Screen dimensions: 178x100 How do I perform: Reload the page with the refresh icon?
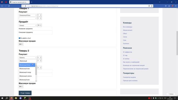[9, 6]
